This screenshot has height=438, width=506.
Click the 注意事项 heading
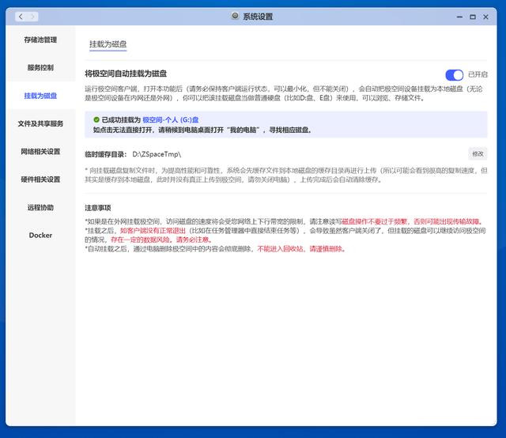(x=98, y=208)
